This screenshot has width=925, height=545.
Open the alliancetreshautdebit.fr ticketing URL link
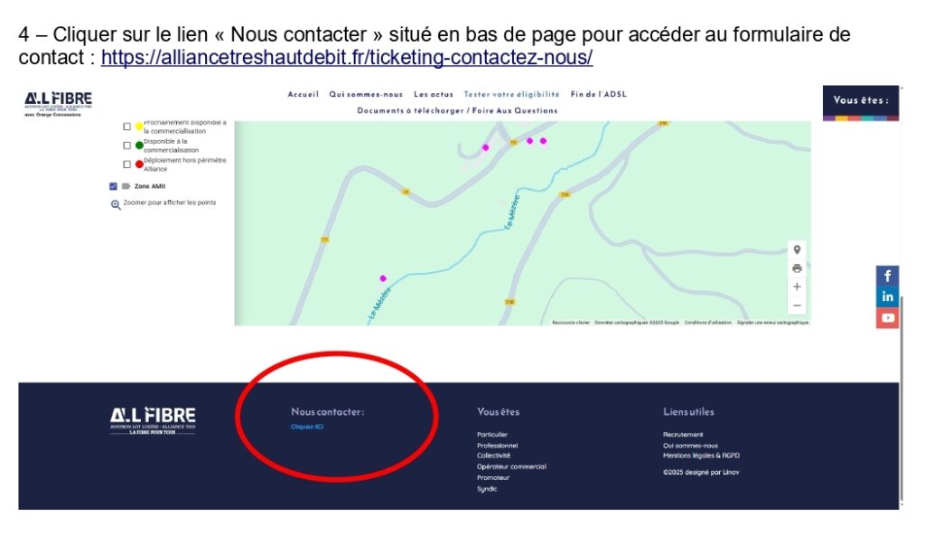click(347, 58)
